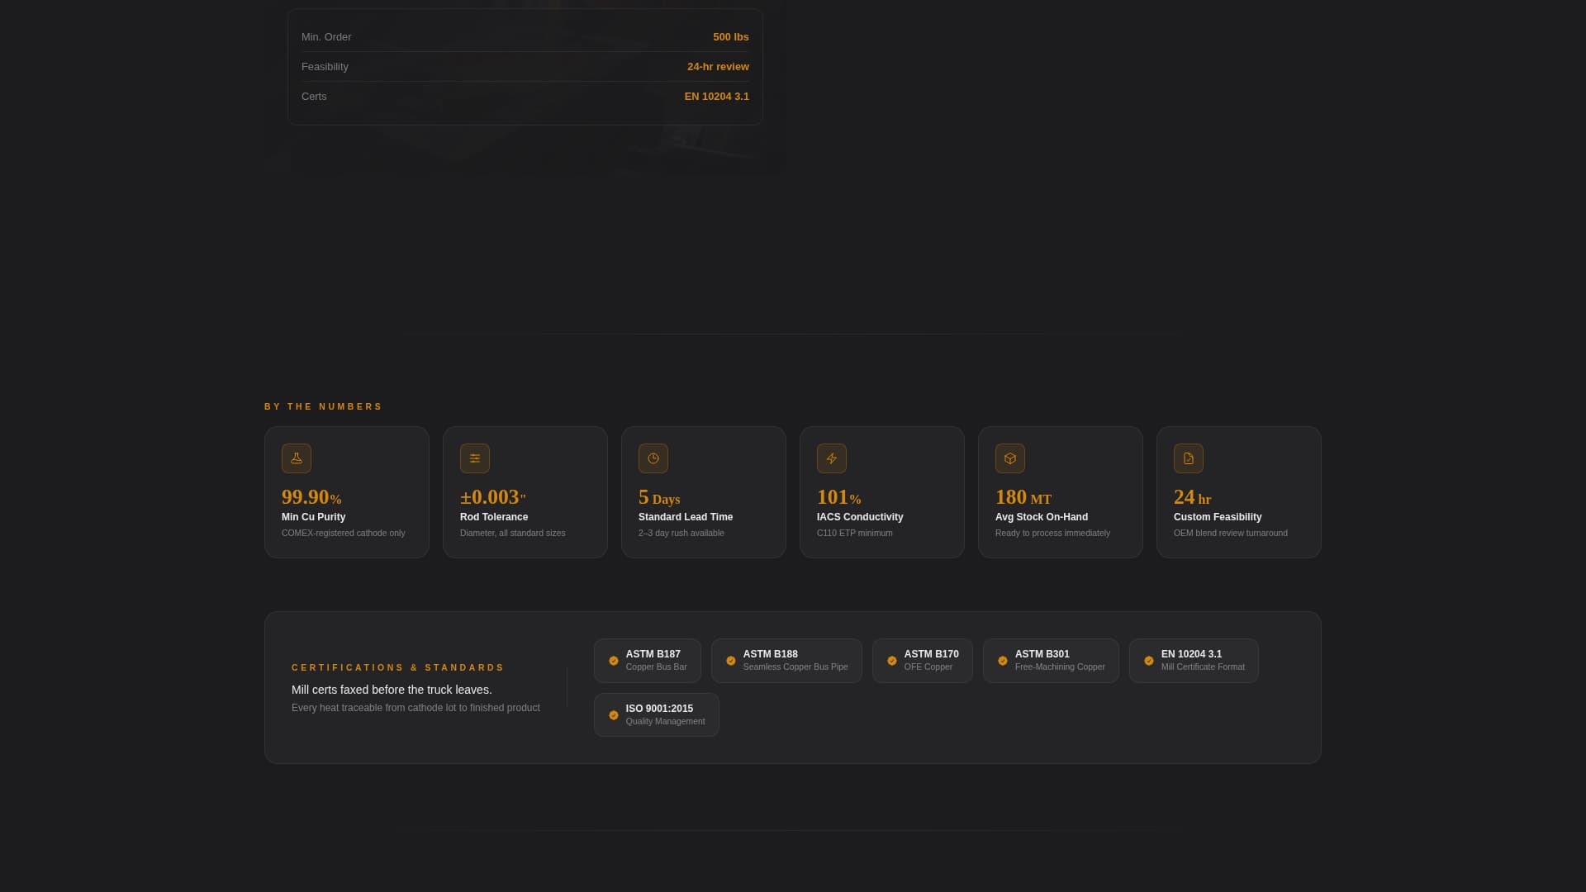Click the 500 lbs minimum order value
Viewport: 1586px width, 892px height.
(730, 37)
